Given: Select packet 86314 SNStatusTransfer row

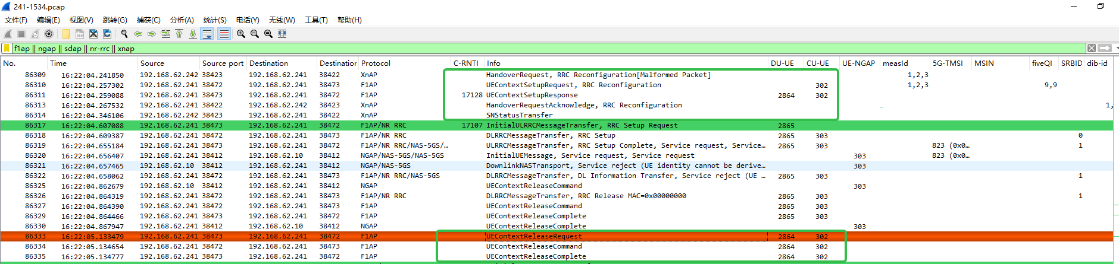Looking at the screenshot, I should click(x=557, y=115).
